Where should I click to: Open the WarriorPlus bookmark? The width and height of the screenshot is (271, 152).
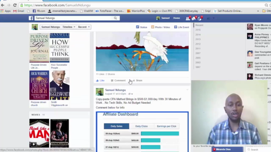click(136, 11)
